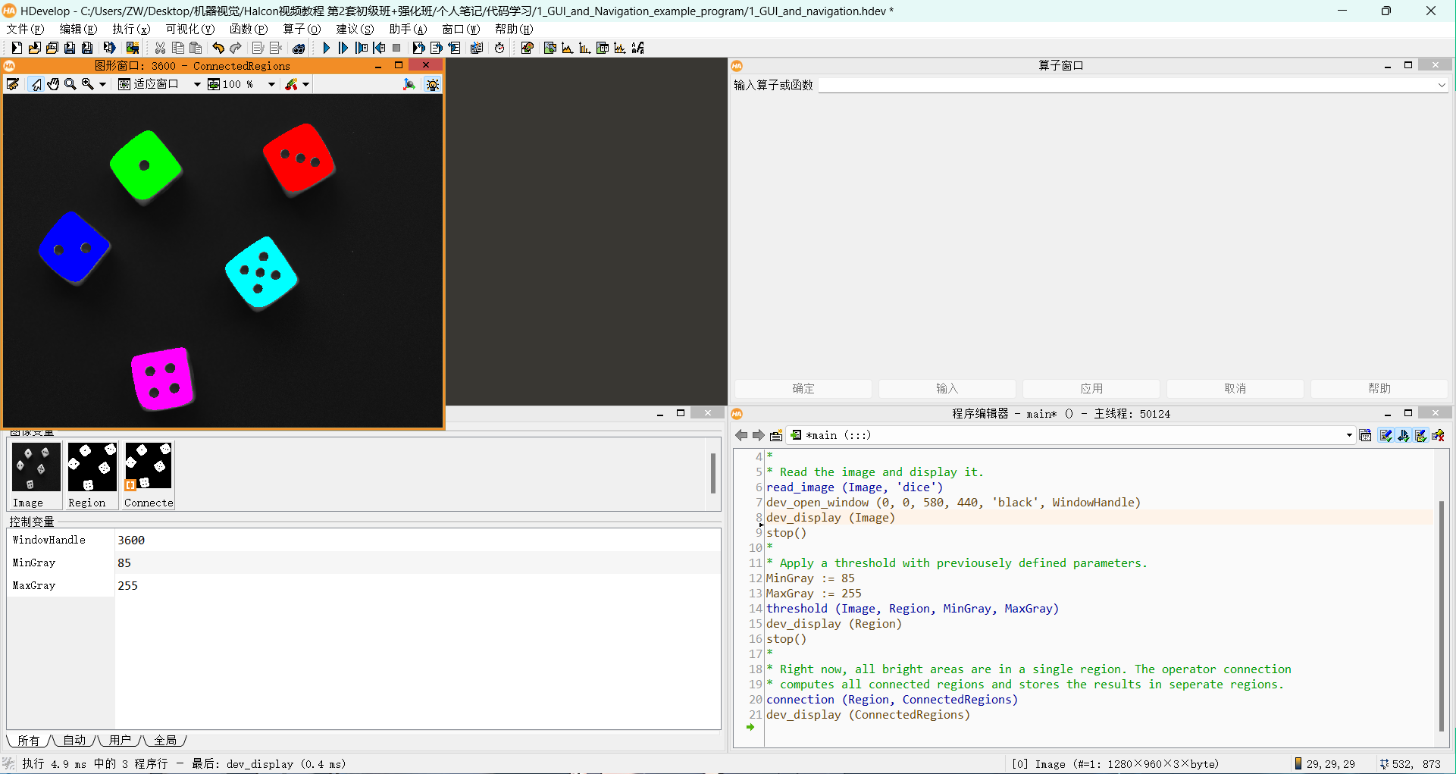Click the binoculars find icon in toolbar

click(299, 48)
